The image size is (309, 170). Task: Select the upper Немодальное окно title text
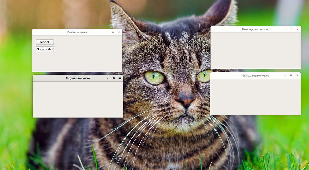pyautogui.click(x=256, y=29)
